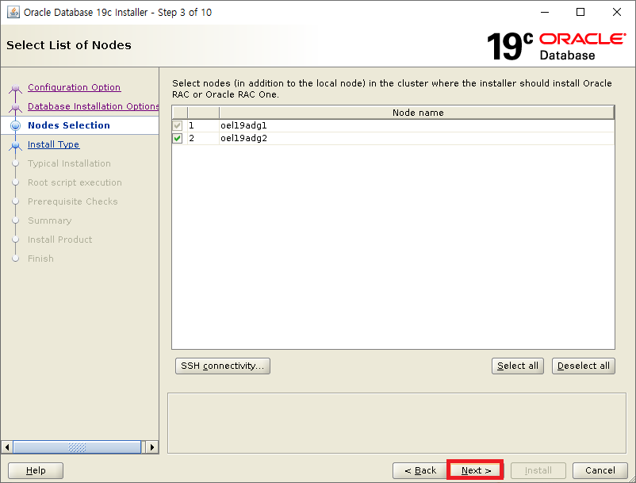Open installer Help
Screen dimensions: 636x483
point(36,470)
